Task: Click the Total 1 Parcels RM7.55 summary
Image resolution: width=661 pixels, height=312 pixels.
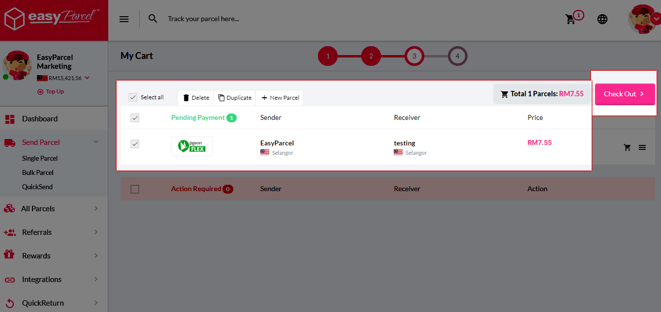Action: coord(542,94)
